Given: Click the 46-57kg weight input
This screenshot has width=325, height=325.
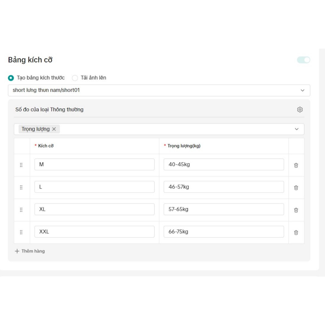Looking at the screenshot, I should point(223,187).
